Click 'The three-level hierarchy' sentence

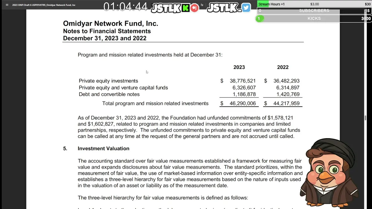tap(163, 198)
